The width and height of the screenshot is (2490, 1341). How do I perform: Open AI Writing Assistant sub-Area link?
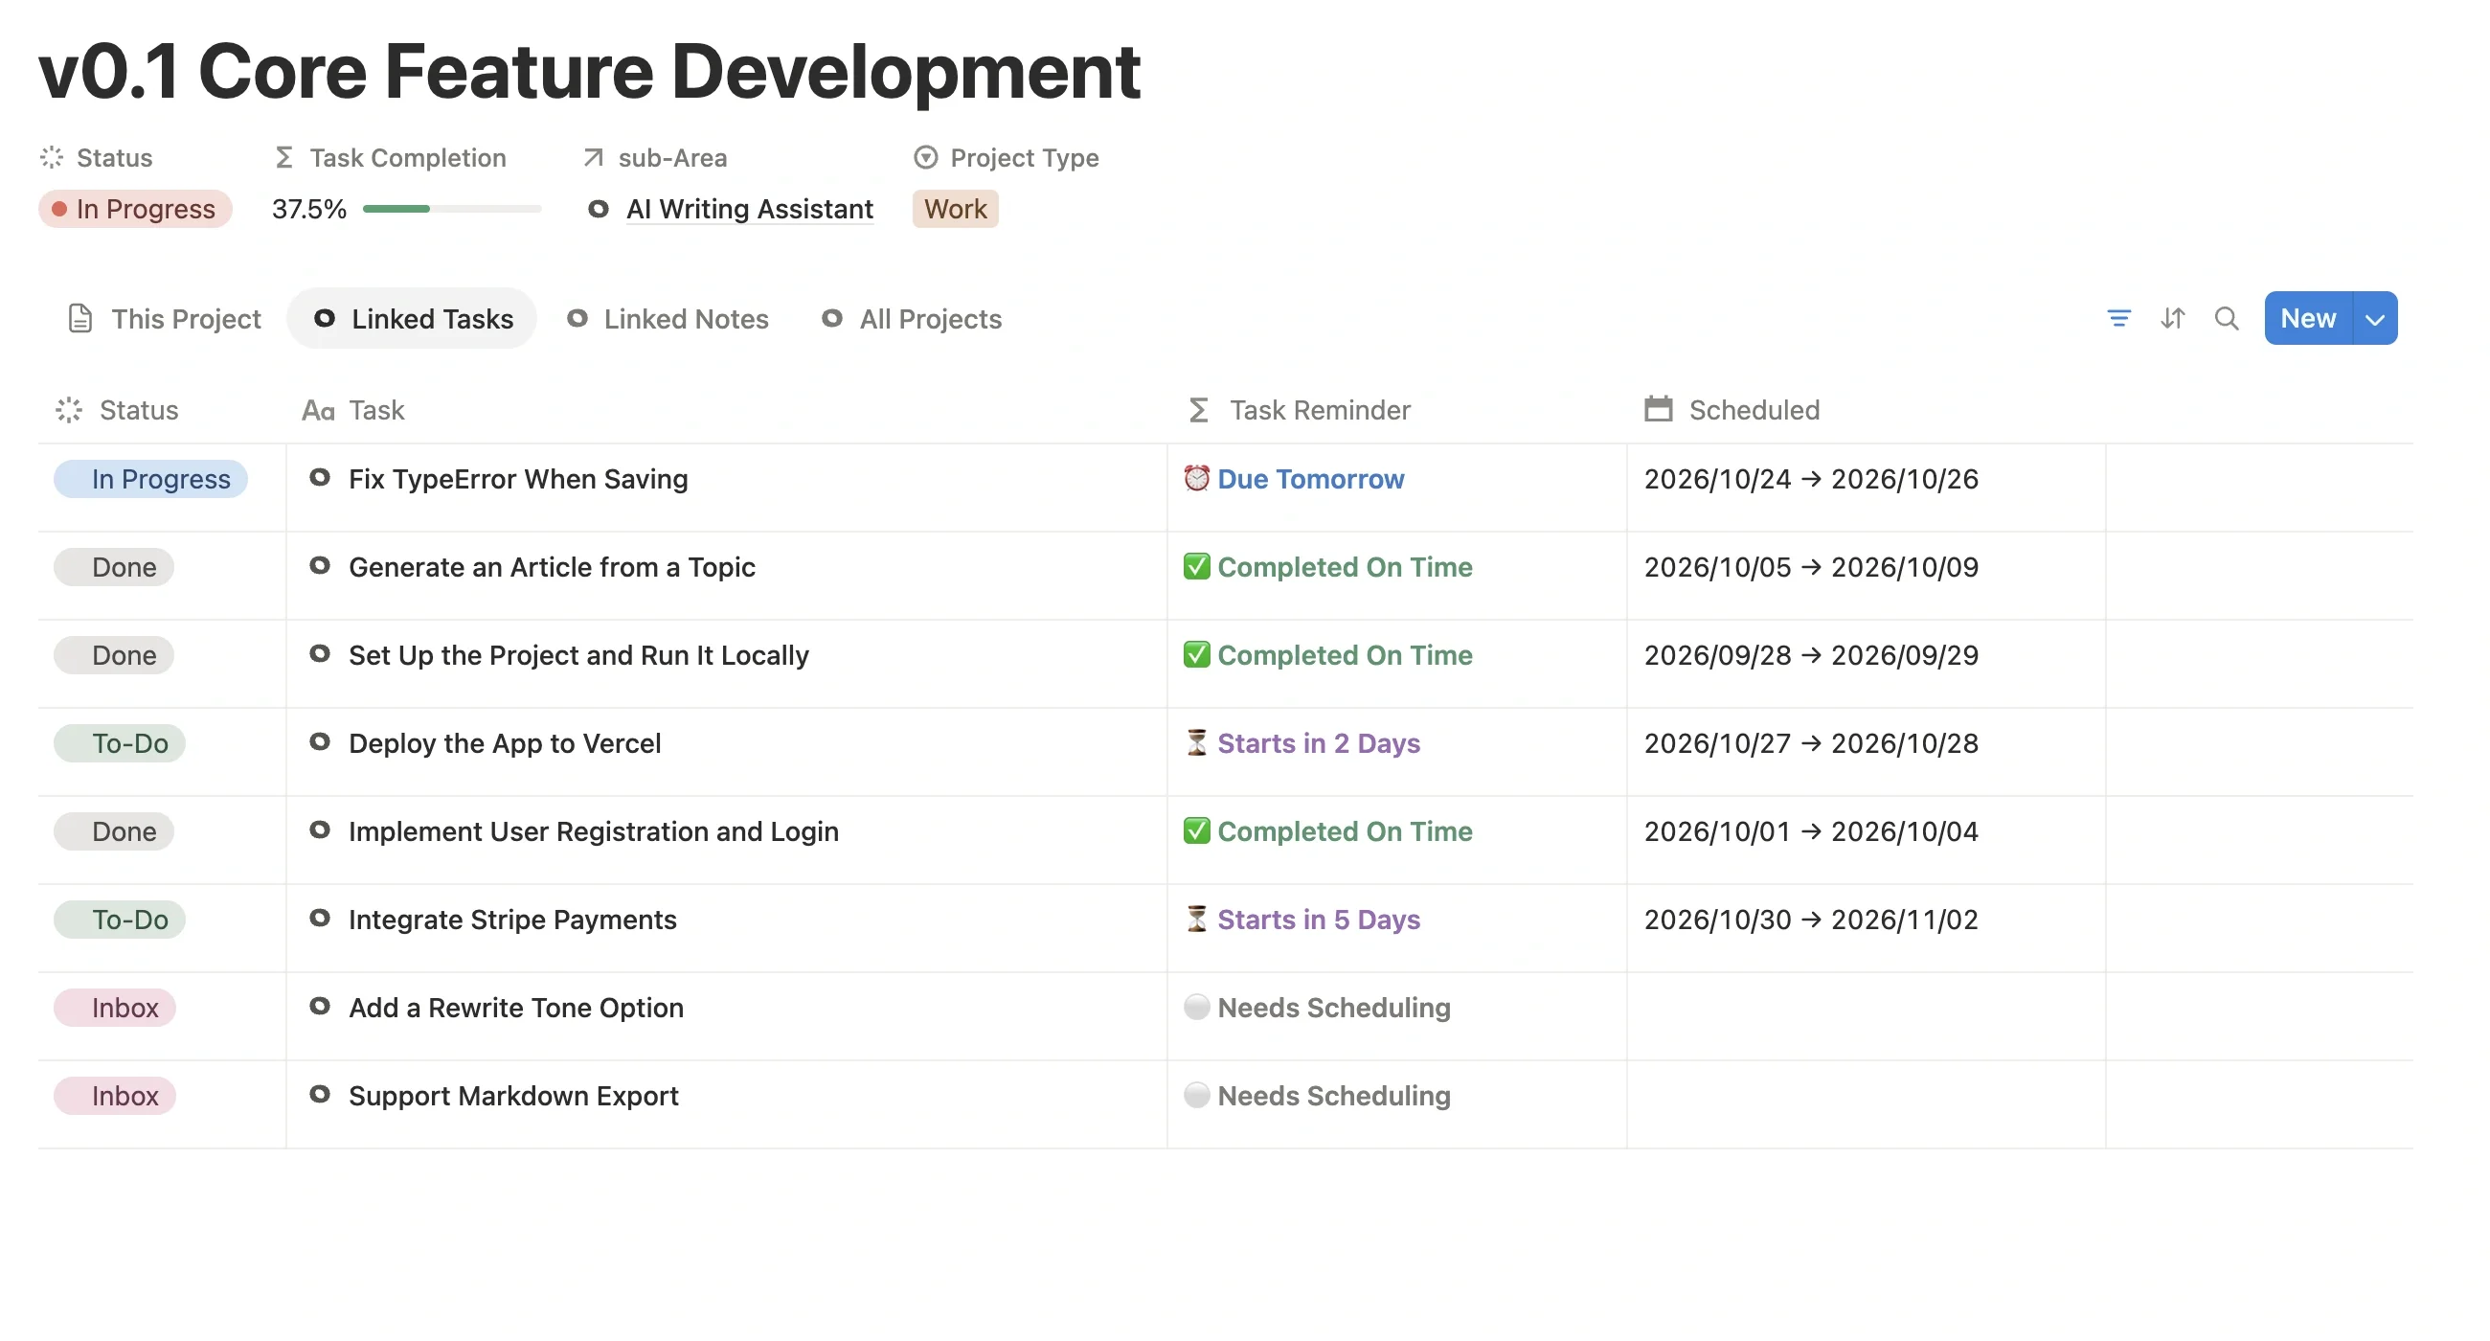[x=749, y=209]
